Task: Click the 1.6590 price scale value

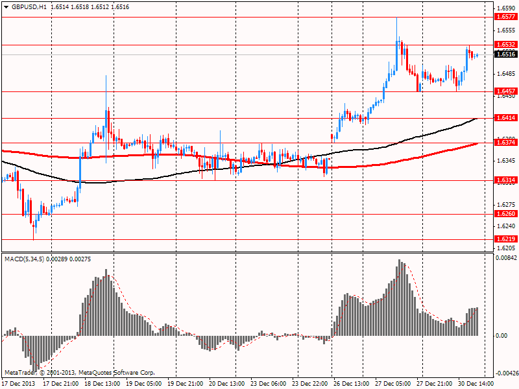Action: point(506,8)
